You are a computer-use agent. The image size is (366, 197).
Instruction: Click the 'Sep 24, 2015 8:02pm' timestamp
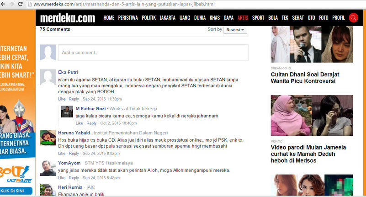(101, 154)
